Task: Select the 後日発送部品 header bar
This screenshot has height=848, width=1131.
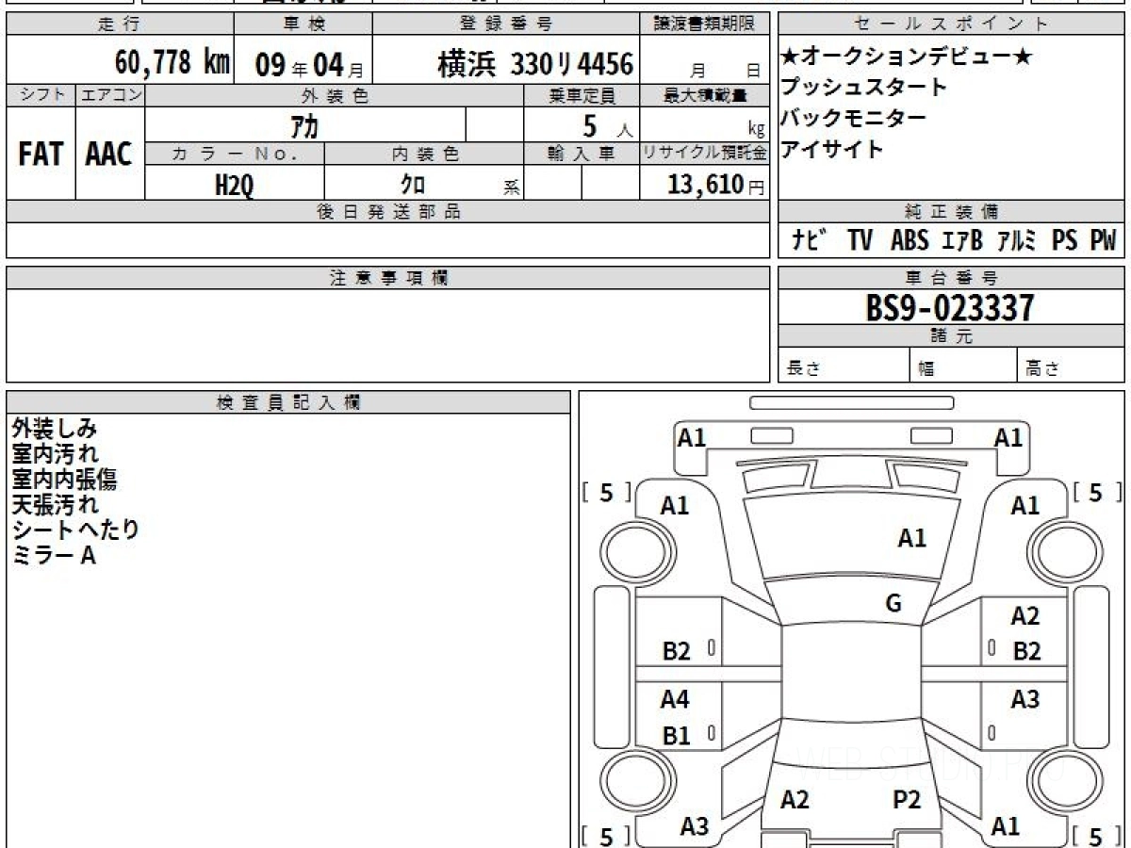Action: coord(388,212)
